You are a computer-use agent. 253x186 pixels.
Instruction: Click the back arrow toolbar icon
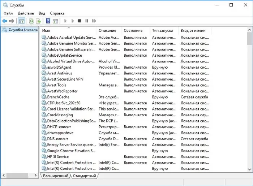pyautogui.click(x=4, y=21)
